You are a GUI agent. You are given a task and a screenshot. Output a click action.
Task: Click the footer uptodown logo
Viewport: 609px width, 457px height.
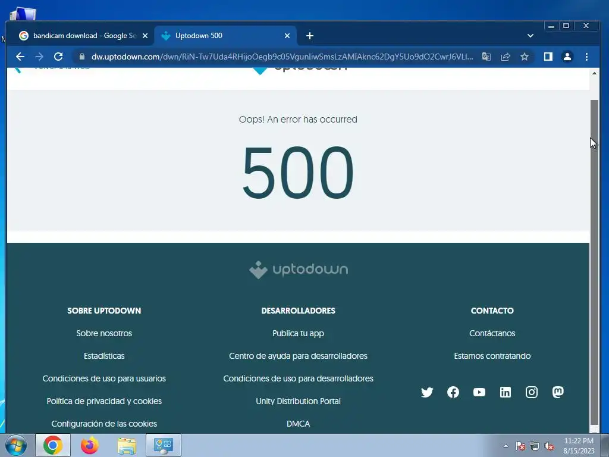[299, 270]
